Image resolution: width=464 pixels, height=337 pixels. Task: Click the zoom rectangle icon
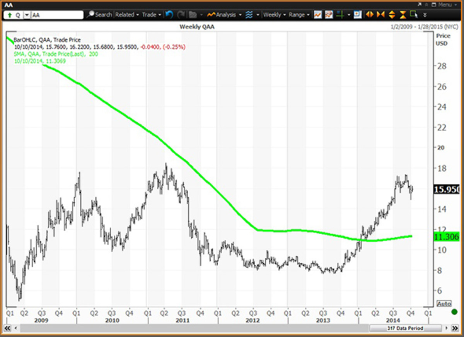coord(414,15)
